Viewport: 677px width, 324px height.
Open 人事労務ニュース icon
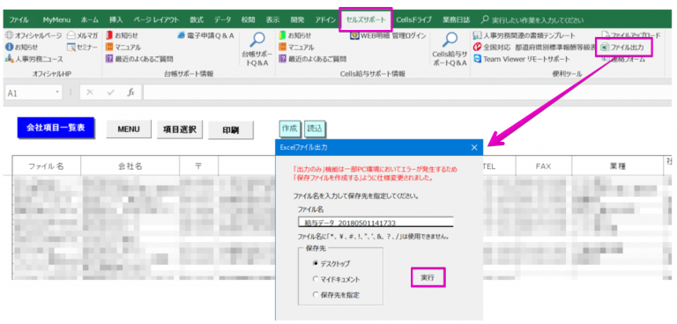point(9,59)
